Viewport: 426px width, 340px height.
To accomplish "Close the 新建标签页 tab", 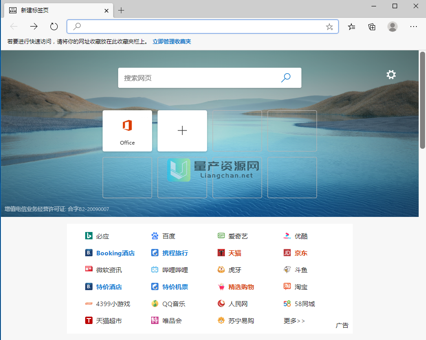I will tap(106, 11).
